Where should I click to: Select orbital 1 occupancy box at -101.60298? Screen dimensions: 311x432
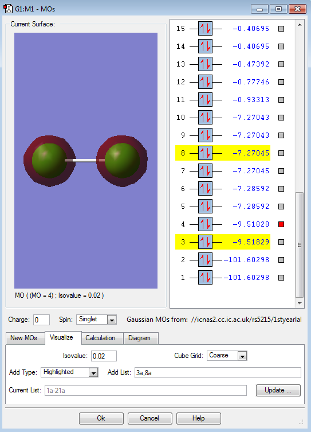205,278
